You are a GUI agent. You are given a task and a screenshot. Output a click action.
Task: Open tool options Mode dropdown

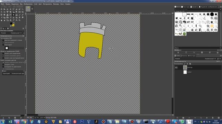point(11,33)
